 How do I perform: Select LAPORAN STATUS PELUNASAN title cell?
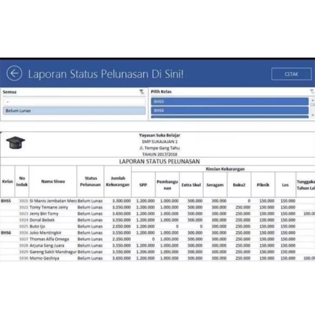click(x=159, y=161)
